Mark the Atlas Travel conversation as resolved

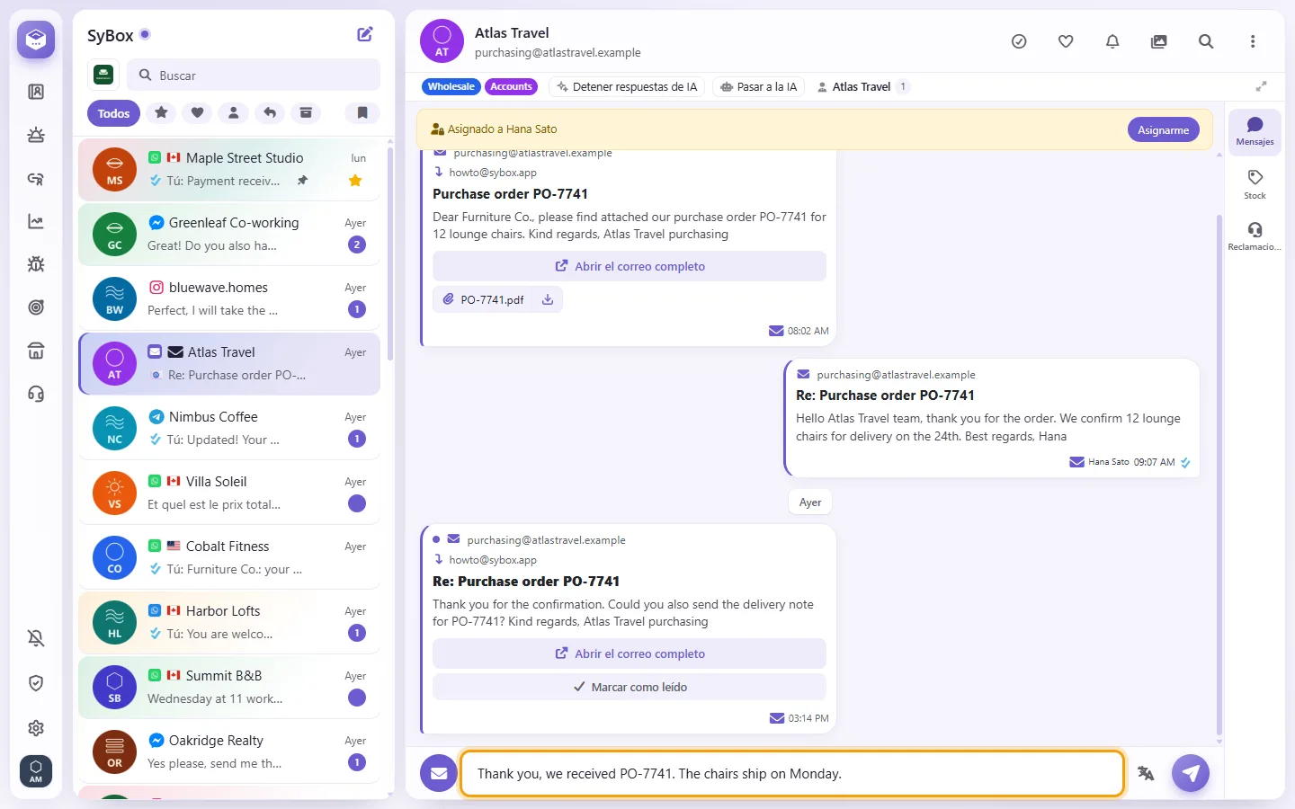[1019, 41]
